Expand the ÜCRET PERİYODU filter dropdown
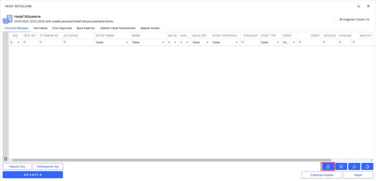The image size is (376, 181). pos(236,43)
